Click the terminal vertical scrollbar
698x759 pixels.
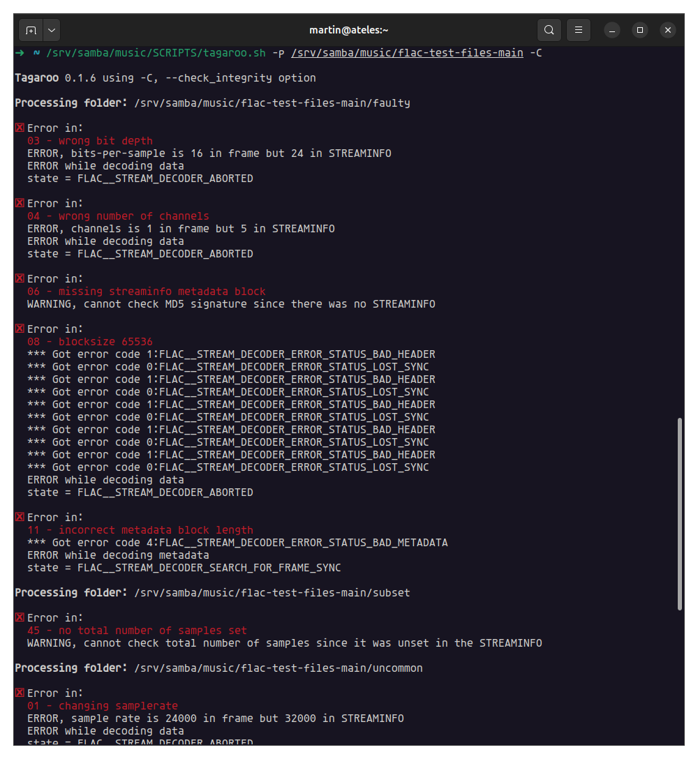tap(680, 513)
